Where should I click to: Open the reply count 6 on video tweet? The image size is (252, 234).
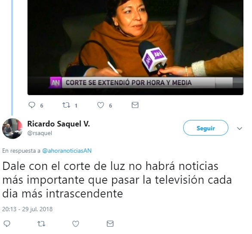click(42, 105)
